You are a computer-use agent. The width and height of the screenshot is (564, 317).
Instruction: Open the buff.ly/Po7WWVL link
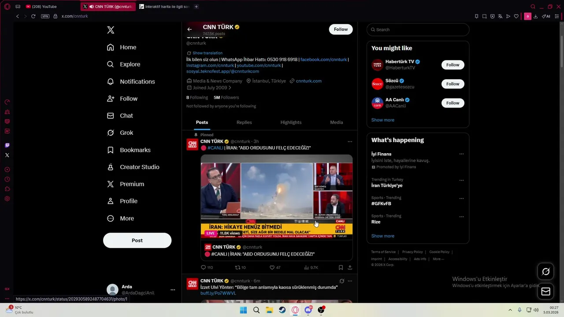coord(218,293)
